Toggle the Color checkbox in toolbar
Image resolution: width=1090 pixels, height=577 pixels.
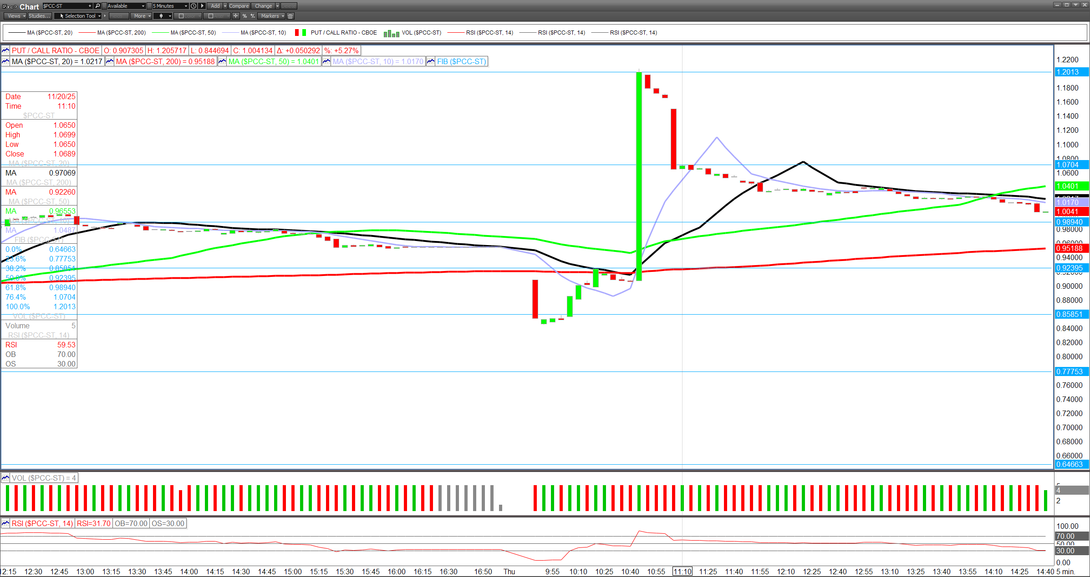pos(181,16)
